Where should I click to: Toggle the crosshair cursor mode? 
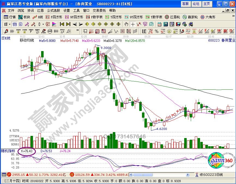pos(133,24)
